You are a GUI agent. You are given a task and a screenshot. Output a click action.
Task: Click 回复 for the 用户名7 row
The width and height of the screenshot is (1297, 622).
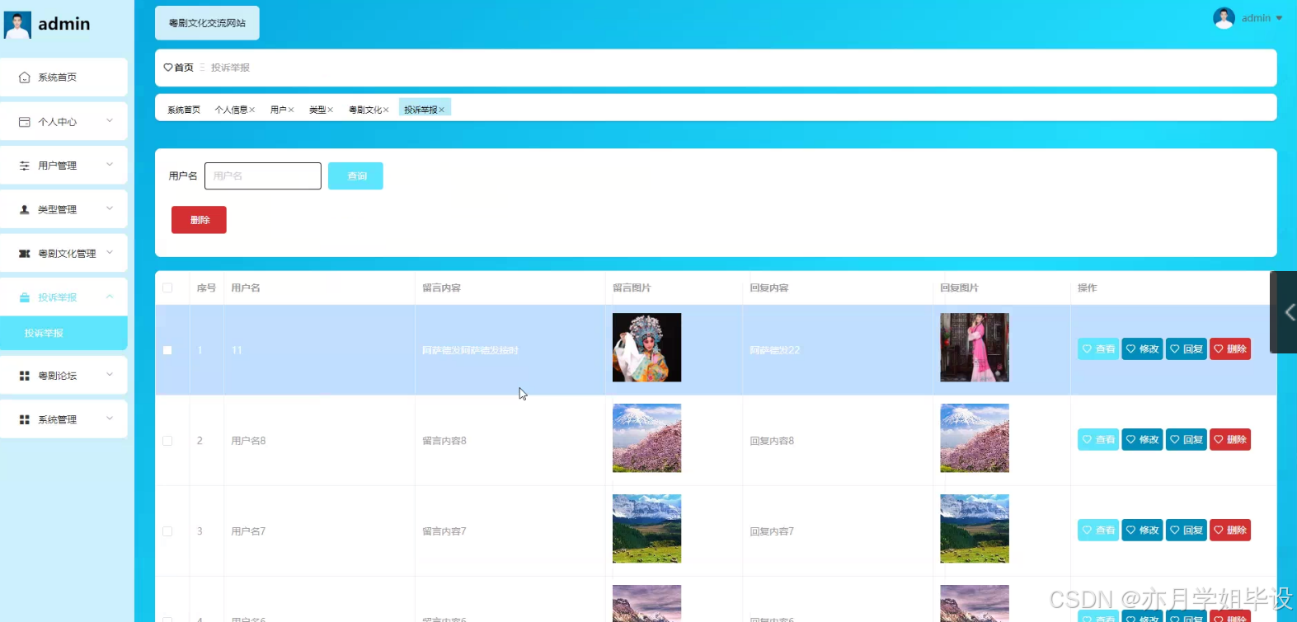(x=1187, y=531)
